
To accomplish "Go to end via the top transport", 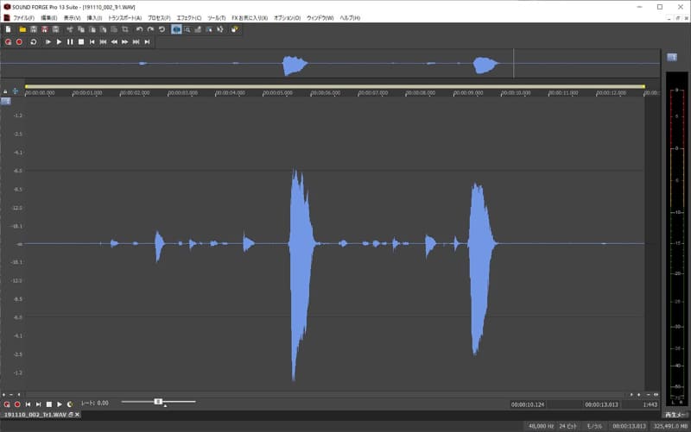I will (147, 41).
